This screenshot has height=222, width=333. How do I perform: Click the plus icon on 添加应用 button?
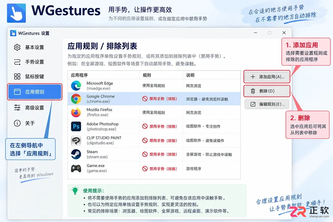(x=253, y=77)
